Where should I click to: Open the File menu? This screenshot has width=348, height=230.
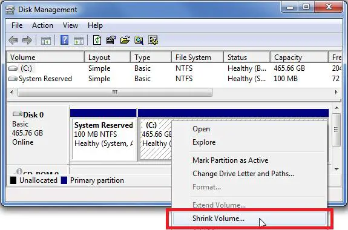17,25
